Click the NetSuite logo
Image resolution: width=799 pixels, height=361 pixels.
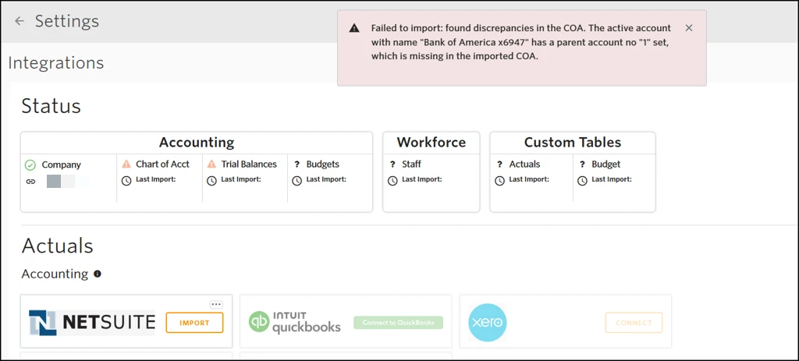[x=92, y=323]
